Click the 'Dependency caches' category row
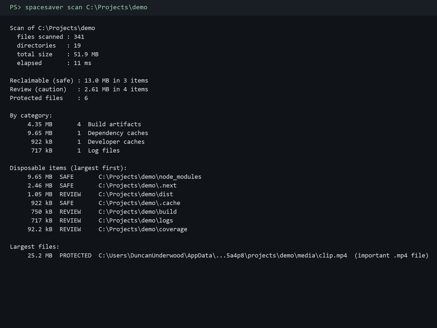This screenshot has height=328, width=437. click(x=88, y=133)
